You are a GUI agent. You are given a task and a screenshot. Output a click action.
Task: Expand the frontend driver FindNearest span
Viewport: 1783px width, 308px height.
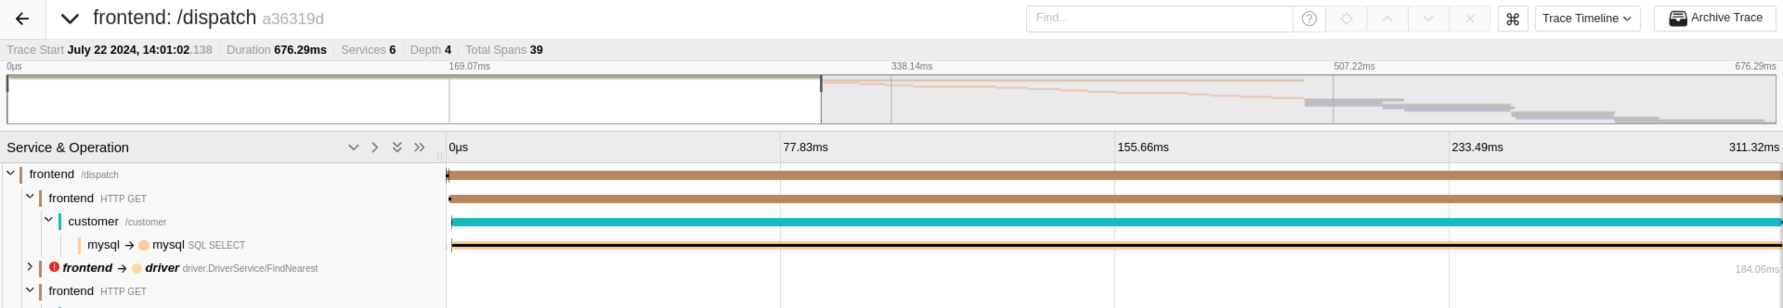29,267
